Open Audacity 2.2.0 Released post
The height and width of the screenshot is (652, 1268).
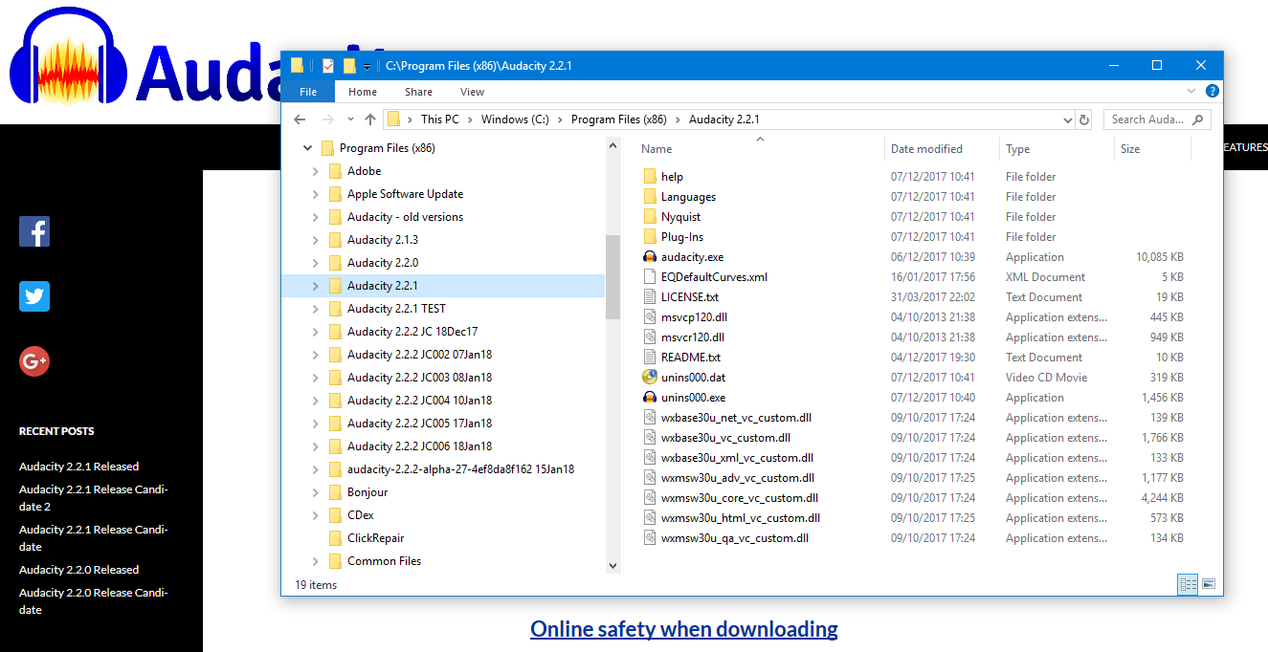coord(78,570)
